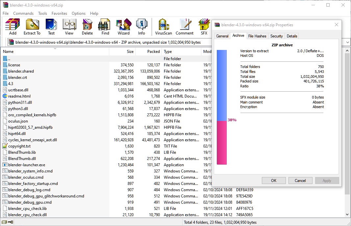This screenshot has height=226, width=351.
Task: Launch the Wizard toolbar icon
Action: 124,27
